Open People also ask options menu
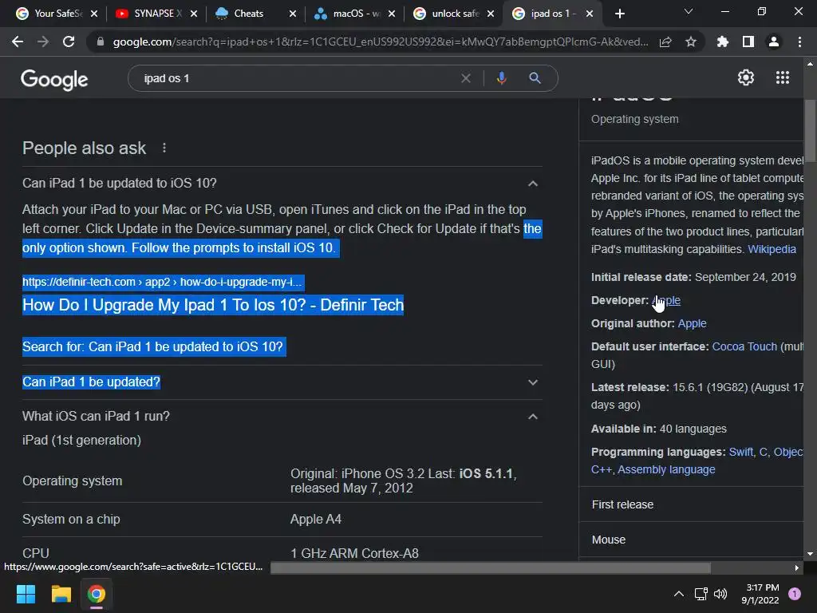Viewport: 817px width, 613px height. pyautogui.click(x=164, y=148)
